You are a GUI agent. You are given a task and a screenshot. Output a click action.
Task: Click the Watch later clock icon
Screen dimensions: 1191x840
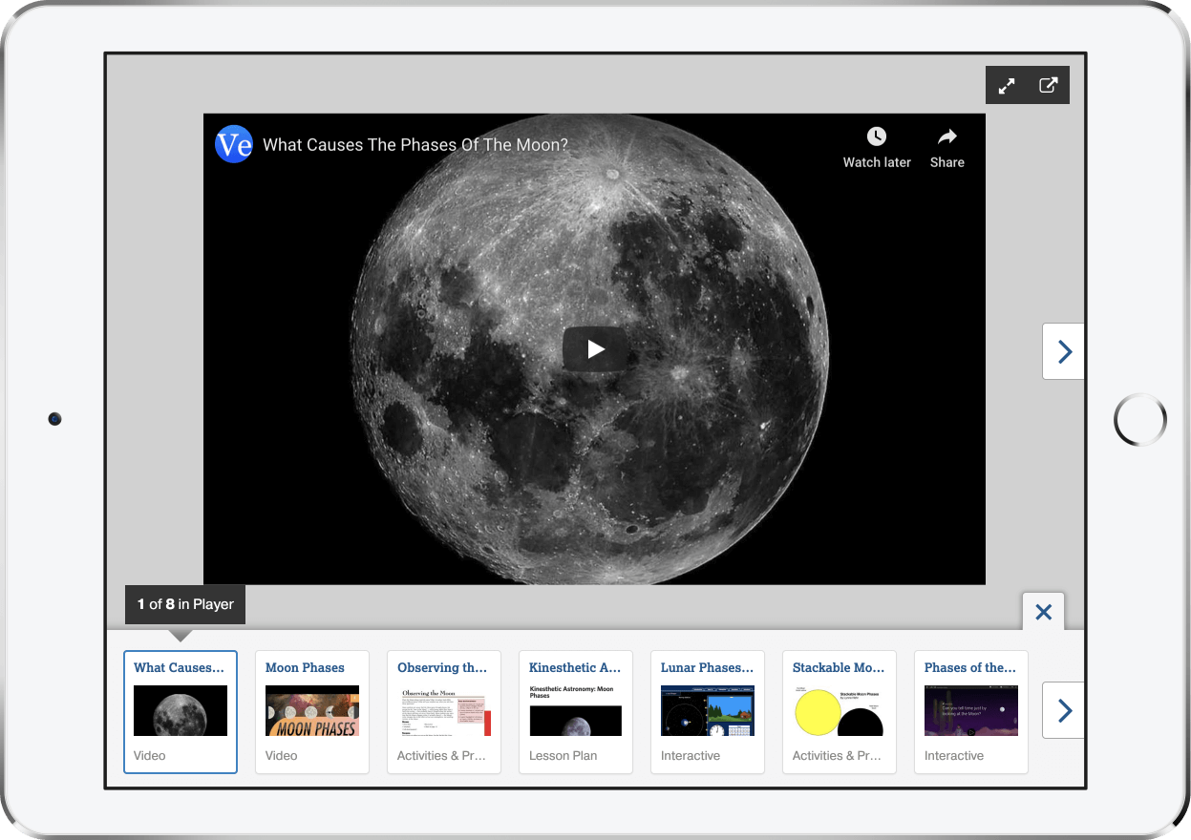pos(876,136)
